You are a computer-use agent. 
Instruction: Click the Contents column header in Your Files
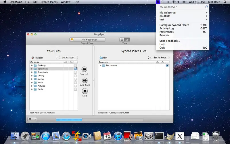(x=46, y=62)
